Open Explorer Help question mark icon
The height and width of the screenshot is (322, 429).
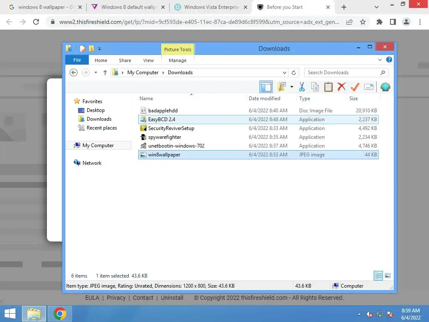pyautogui.click(x=389, y=60)
